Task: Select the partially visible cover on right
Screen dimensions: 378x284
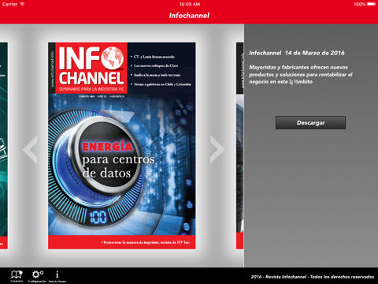Action: coord(240,146)
